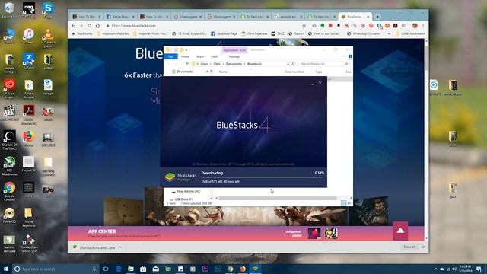Open Adobe Acrobat Reader DC desktop icon

pyautogui.click(x=29, y=114)
